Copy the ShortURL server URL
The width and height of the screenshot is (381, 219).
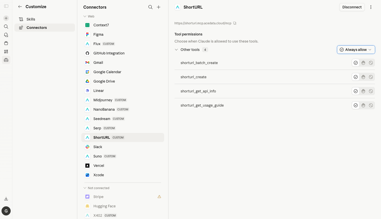(x=235, y=23)
